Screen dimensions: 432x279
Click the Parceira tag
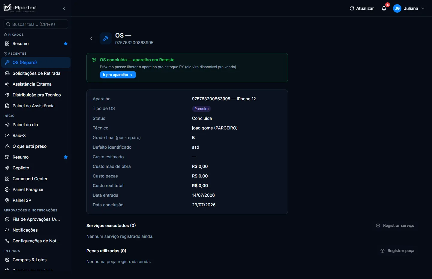201,109
